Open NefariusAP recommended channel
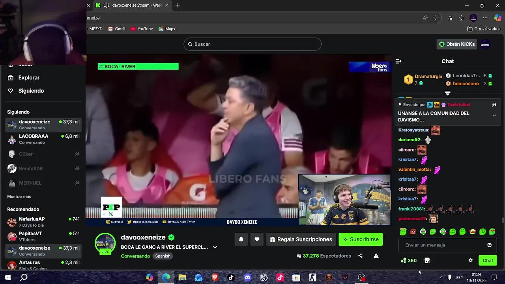Image resolution: width=505 pixels, height=284 pixels. point(43,222)
